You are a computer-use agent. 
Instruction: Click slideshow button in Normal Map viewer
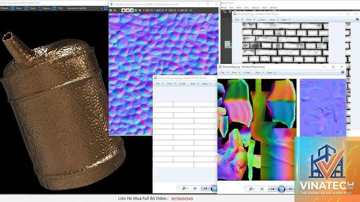(281, 189)
